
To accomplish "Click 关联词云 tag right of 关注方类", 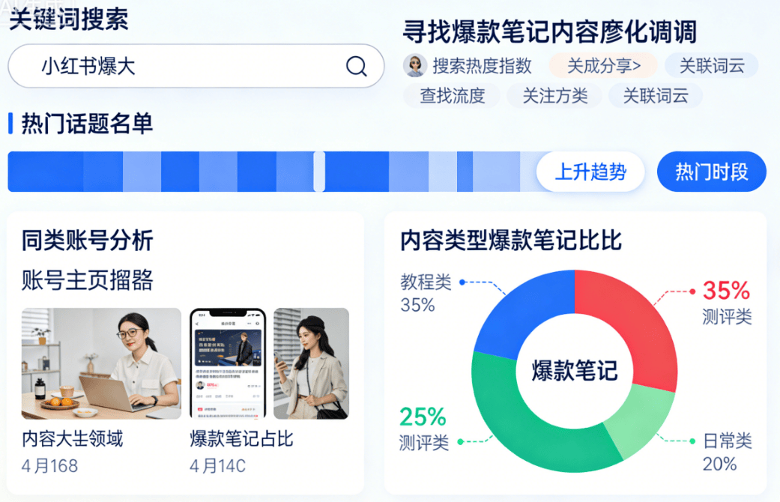I will tap(656, 96).
